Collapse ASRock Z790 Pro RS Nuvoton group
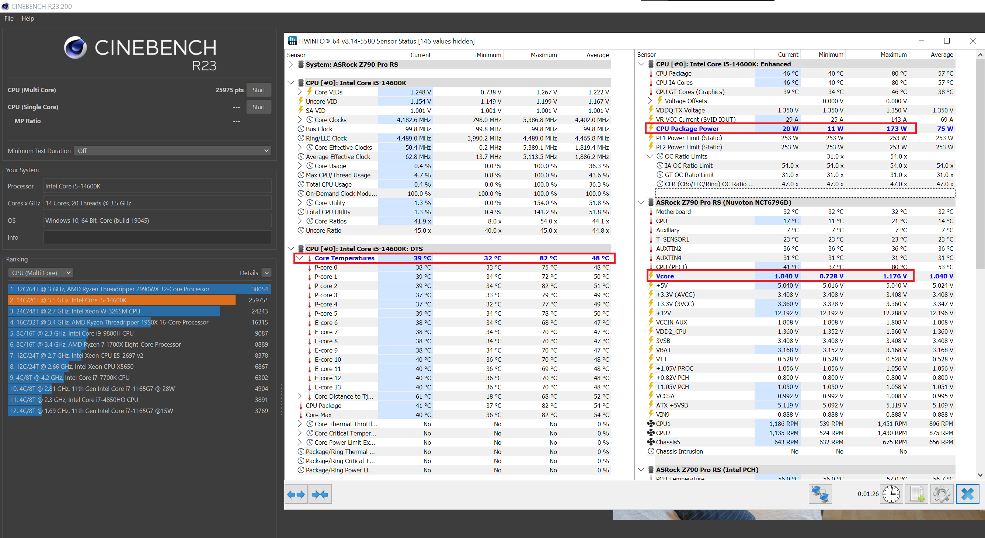This screenshot has height=538, width=985. [641, 202]
